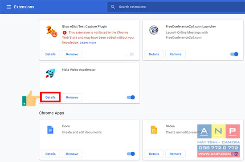Click the Chrome Apps section heading
The width and height of the screenshot is (245, 162).
(x=52, y=113)
